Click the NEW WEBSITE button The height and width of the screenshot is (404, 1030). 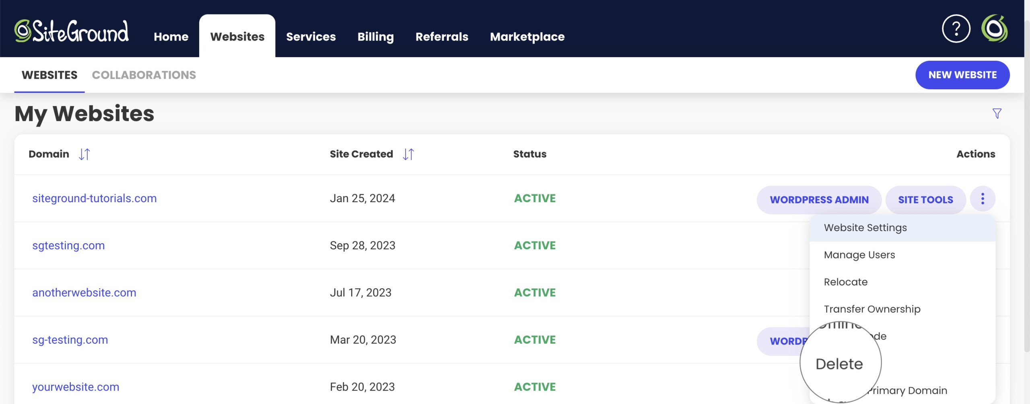(x=962, y=75)
